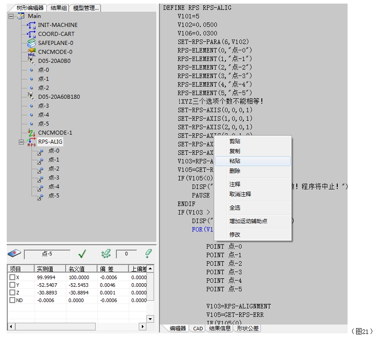Switch to the 树形编辑器 tab

click(x=30, y=8)
